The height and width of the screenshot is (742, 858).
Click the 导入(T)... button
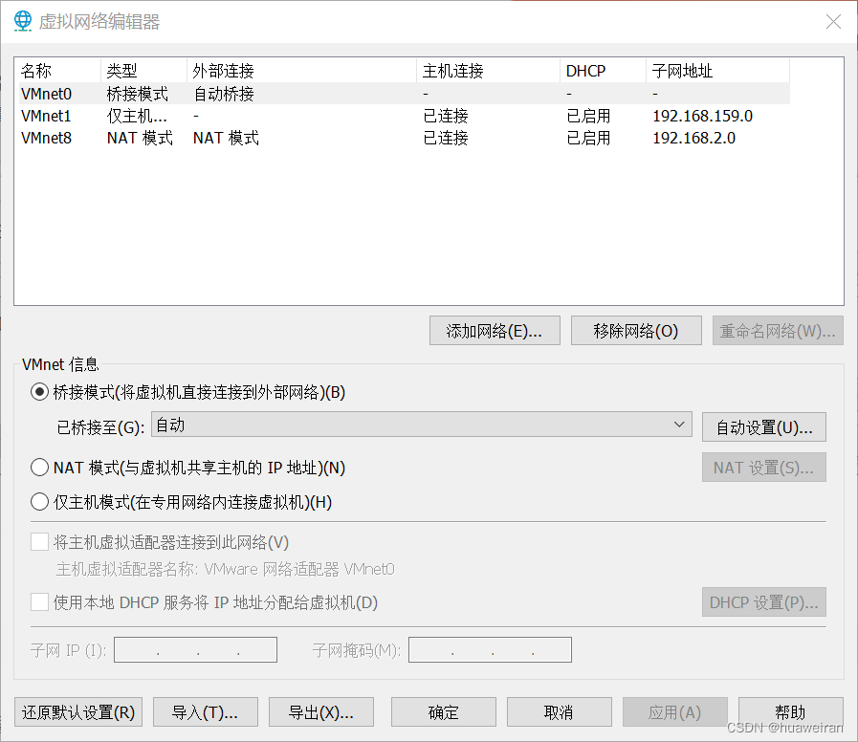[x=206, y=712]
